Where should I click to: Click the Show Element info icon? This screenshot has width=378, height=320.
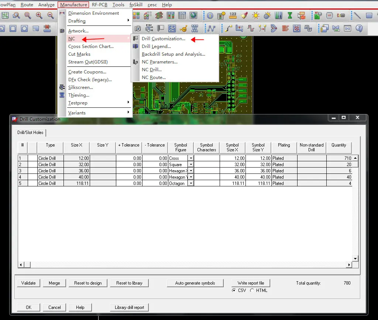pyautogui.click(x=210, y=16)
